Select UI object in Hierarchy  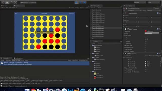[93, 38]
